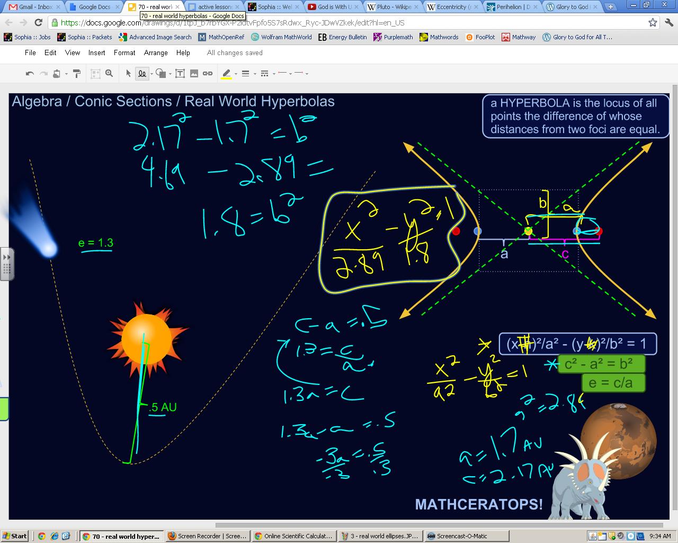678x543 pixels.
Task: Open the Insert menu
Action: point(96,52)
